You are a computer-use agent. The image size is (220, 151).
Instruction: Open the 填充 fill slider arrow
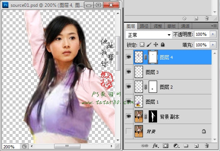[x=213, y=45]
